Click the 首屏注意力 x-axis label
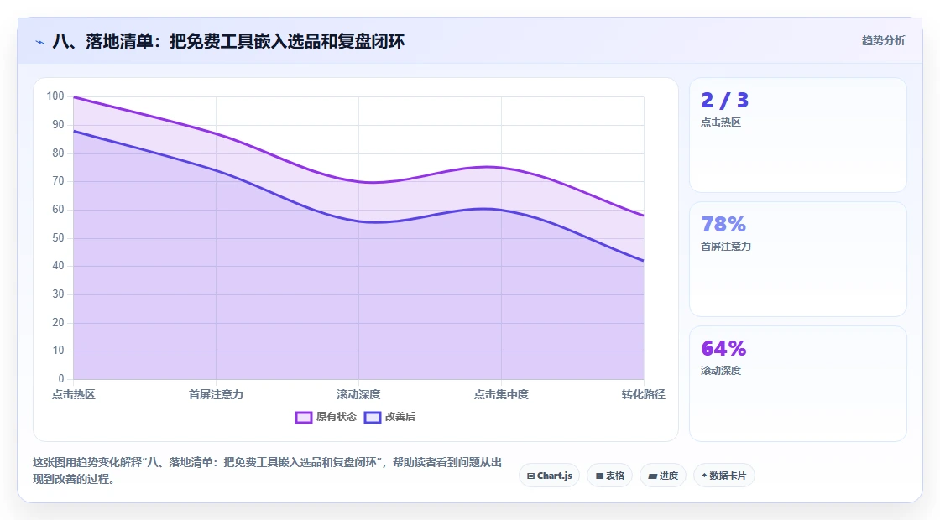The image size is (940, 520). (216, 394)
